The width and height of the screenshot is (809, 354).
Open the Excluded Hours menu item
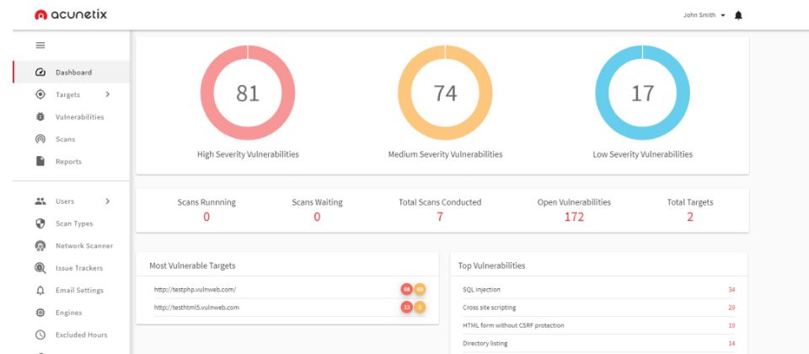coord(81,335)
